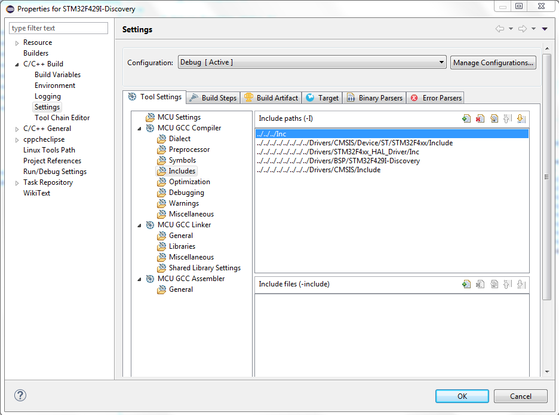Select the Preprocessor tree item
The image size is (559, 415).
tap(189, 149)
